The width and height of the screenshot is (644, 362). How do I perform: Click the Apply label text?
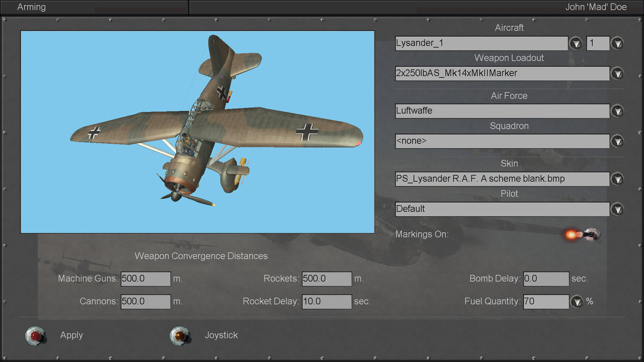click(x=71, y=335)
